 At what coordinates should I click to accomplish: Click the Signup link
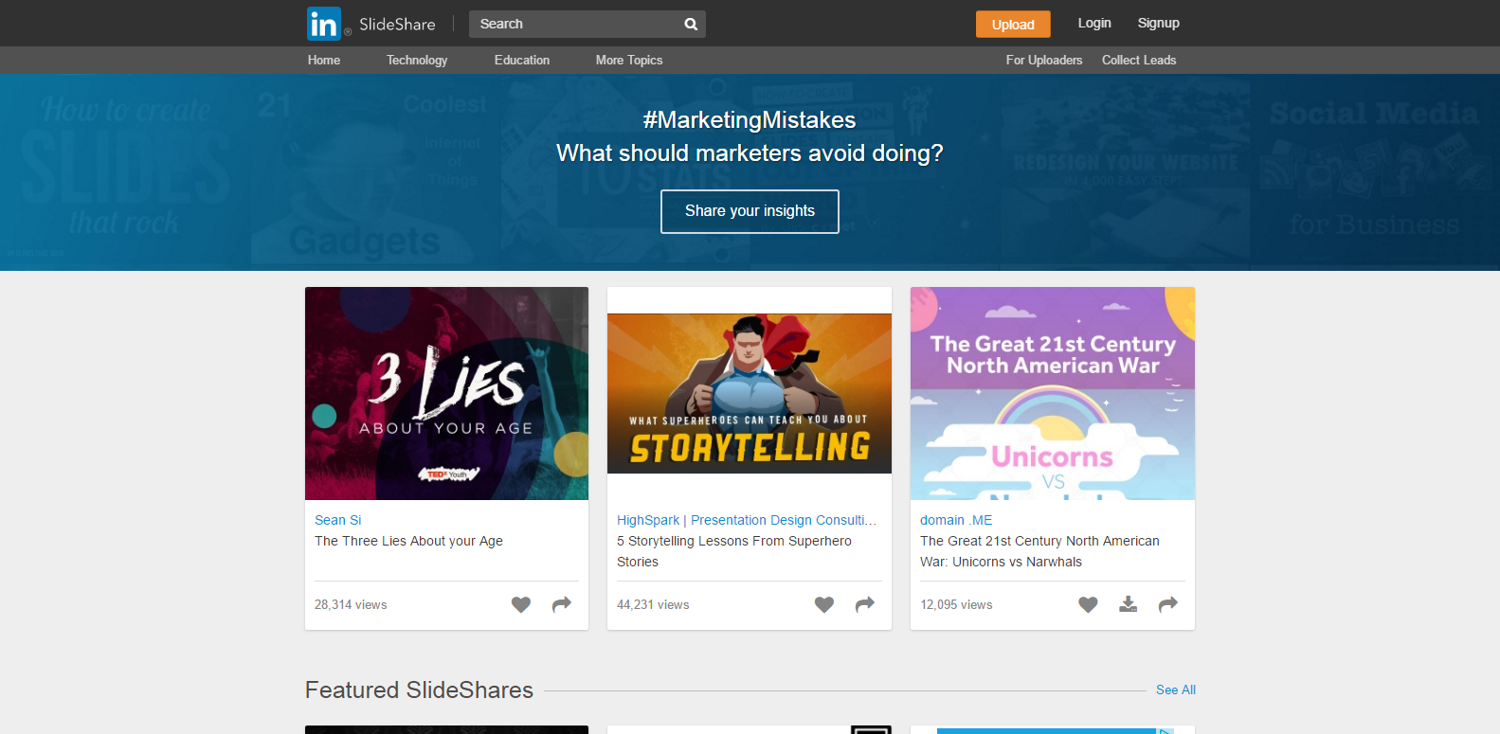point(1159,23)
